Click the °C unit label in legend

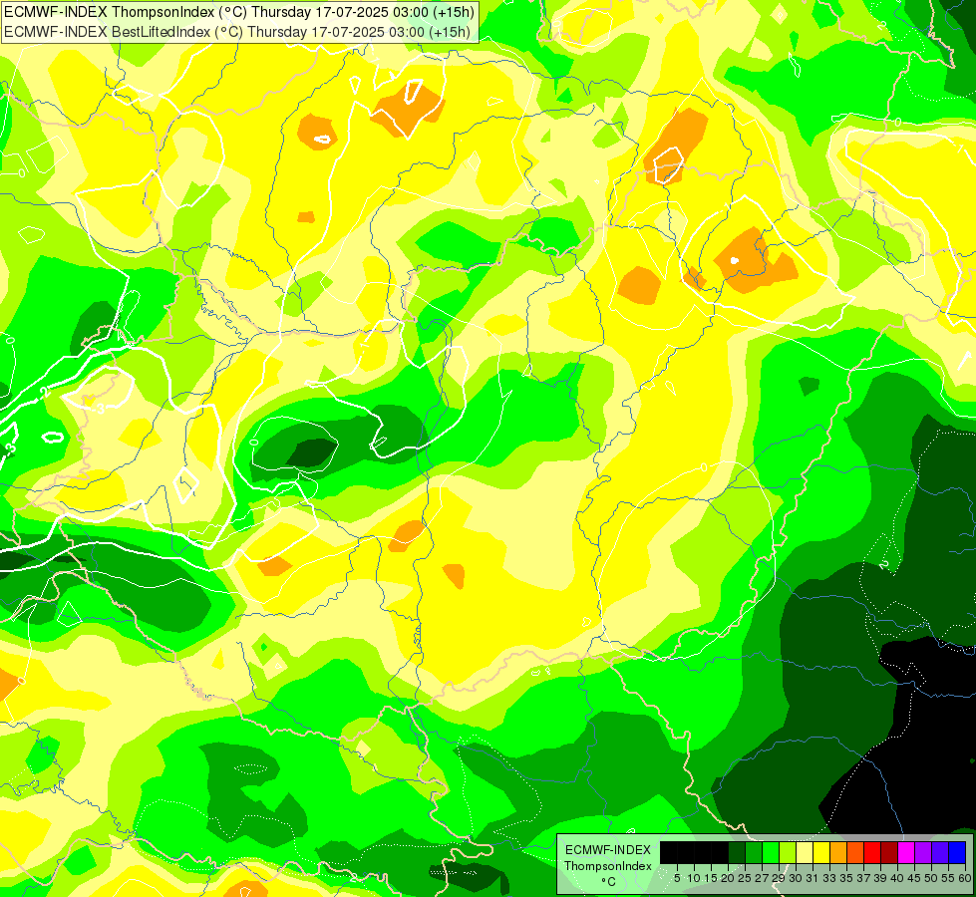pyautogui.click(x=609, y=882)
